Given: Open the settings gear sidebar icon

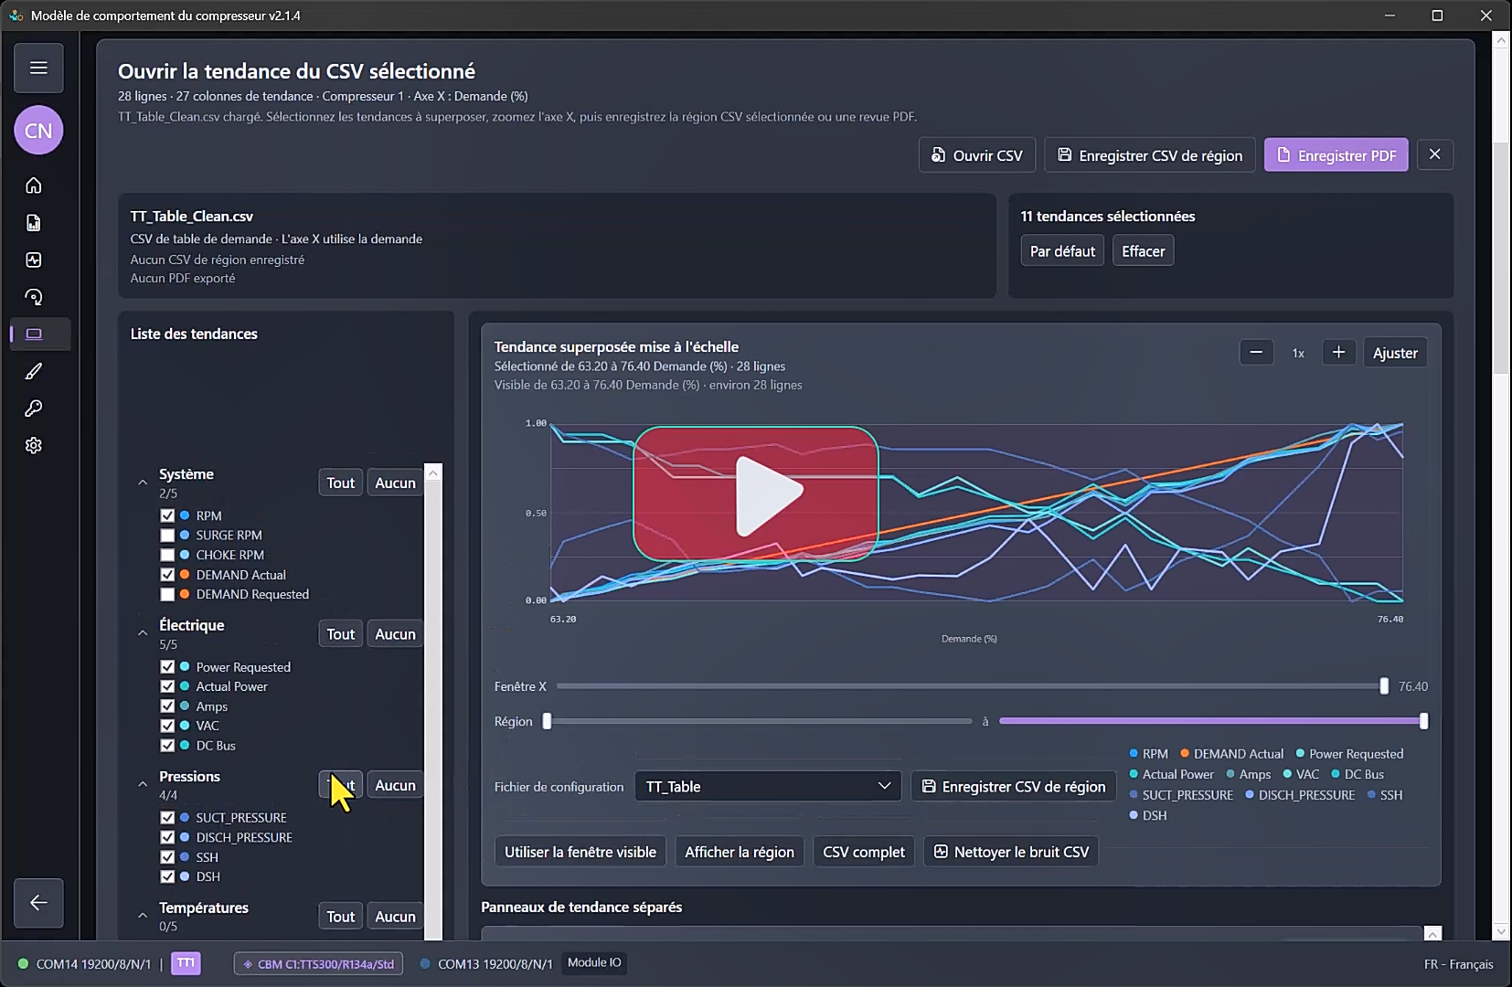Looking at the screenshot, I should (x=34, y=446).
